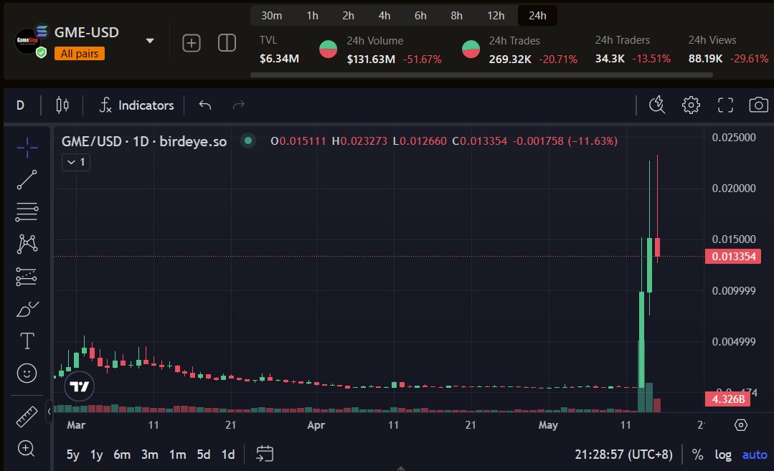Open the Indicators menu
Image resolution: width=774 pixels, height=471 pixels.
[137, 105]
